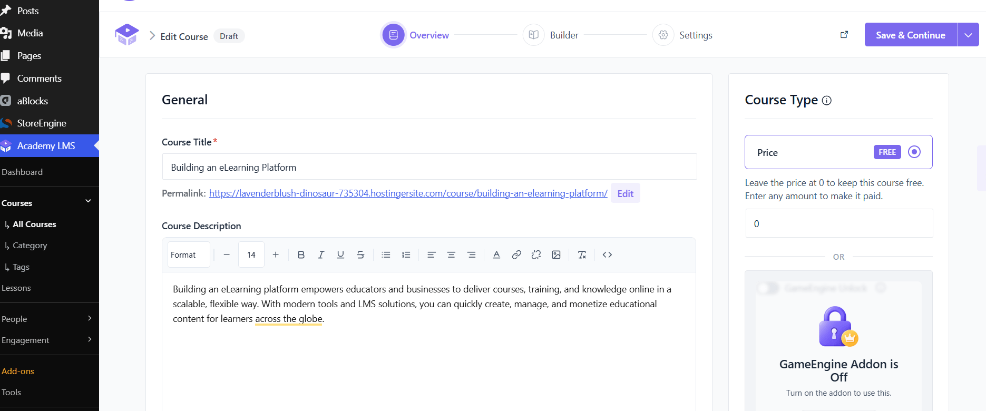This screenshot has width=986, height=411.
Task: Switch to the Builder step
Action: tap(551, 35)
